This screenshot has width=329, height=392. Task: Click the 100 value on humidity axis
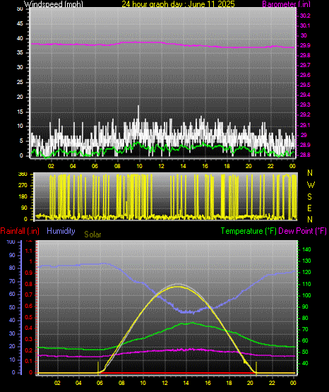11,242
